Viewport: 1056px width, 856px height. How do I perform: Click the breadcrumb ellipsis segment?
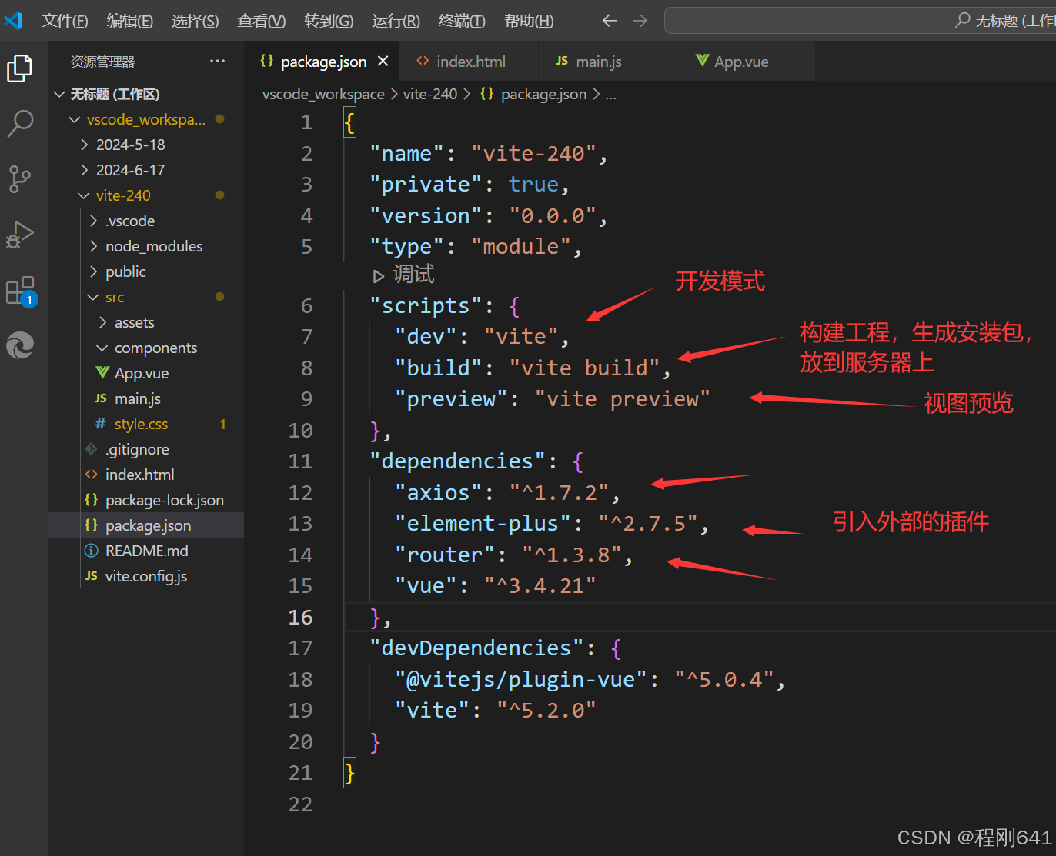coord(611,95)
